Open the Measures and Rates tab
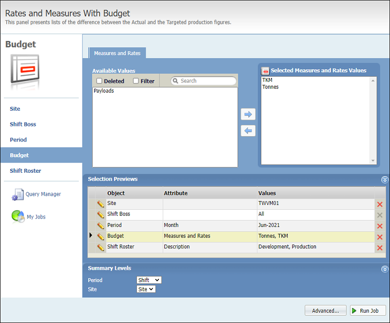The image size is (390, 323). tap(117, 53)
